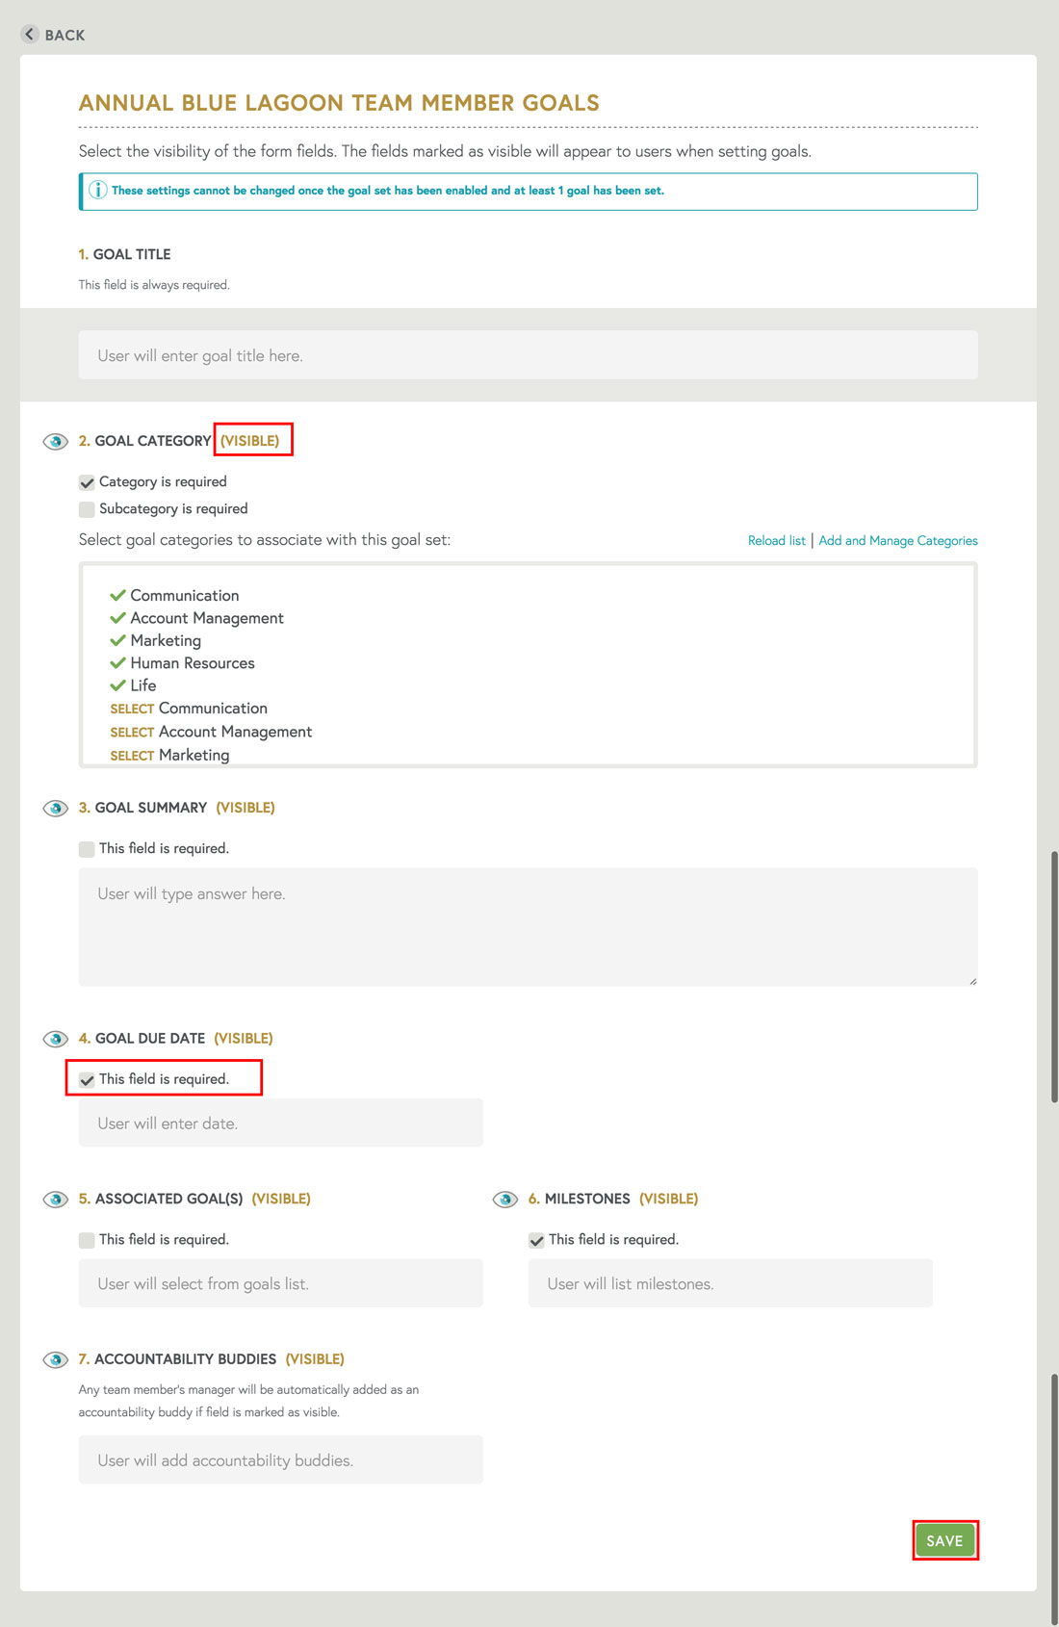Click select from goals list field
Viewport: 1059px width, 1627px height.
click(x=281, y=1283)
